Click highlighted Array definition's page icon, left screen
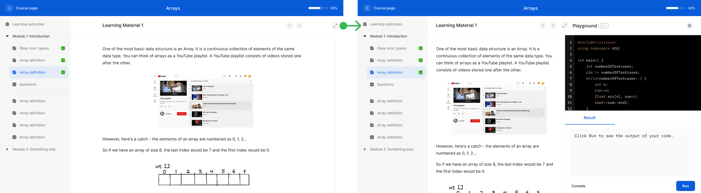The width and height of the screenshot is (701, 193). 14,73
